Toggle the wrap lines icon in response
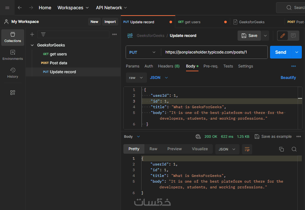 pos(247,149)
